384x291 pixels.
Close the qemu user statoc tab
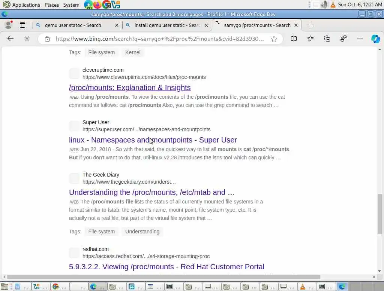[117, 25]
